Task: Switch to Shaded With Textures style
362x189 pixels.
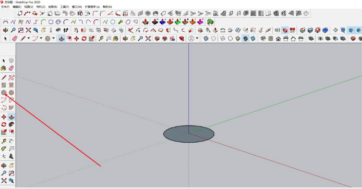Action: pos(245,39)
